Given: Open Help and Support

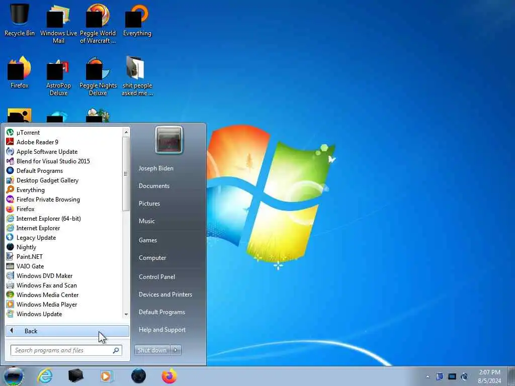Looking at the screenshot, I should (162, 330).
